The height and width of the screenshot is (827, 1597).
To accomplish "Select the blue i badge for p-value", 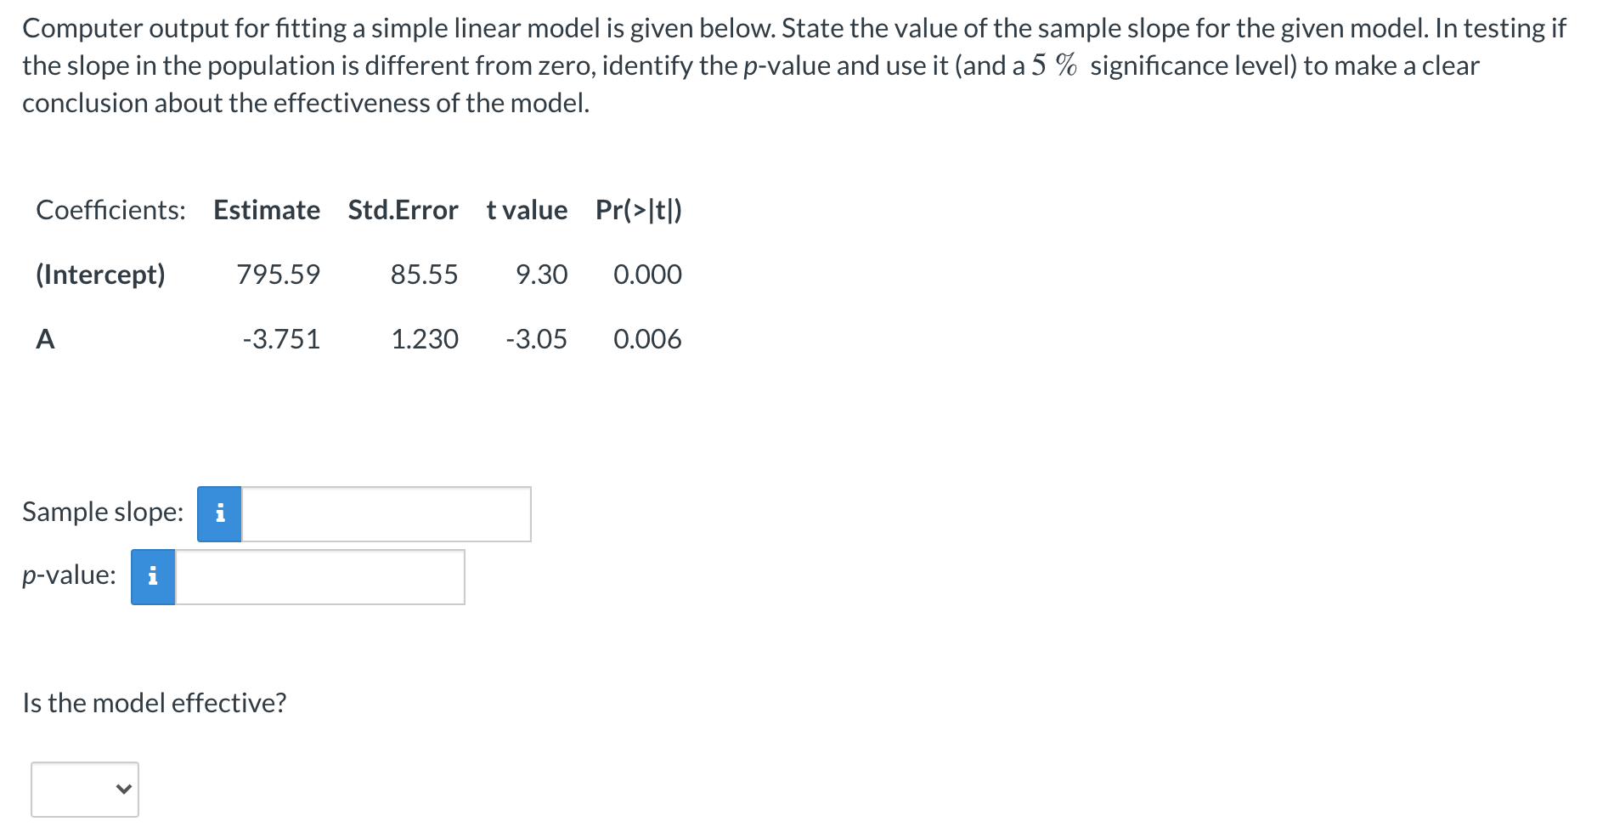I will point(153,576).
